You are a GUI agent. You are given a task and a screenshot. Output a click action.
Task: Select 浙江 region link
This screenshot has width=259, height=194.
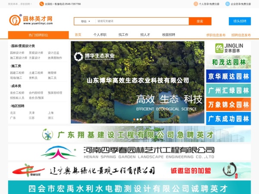(x=51, y=118)
